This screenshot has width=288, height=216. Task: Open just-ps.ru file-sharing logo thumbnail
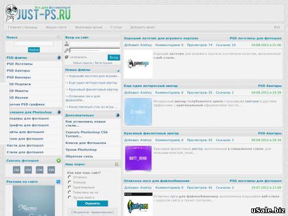point(138,204)
